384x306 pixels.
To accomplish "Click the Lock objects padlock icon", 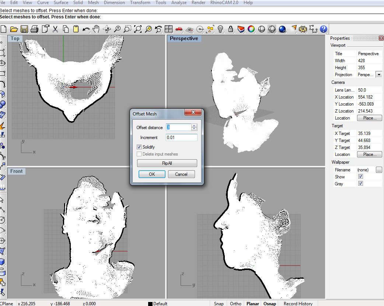I will pyautogui.click(x=230, y=29).
